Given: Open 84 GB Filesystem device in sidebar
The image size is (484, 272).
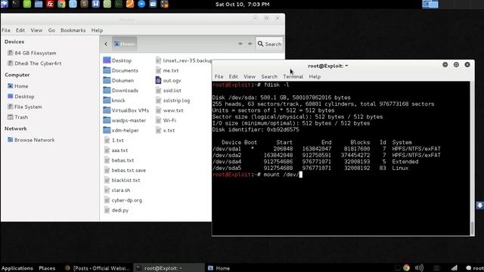Looking at the screenshot, I should pos(32,53).
